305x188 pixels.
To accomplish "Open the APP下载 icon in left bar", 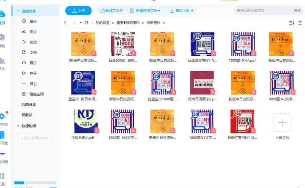I will 2,135.
